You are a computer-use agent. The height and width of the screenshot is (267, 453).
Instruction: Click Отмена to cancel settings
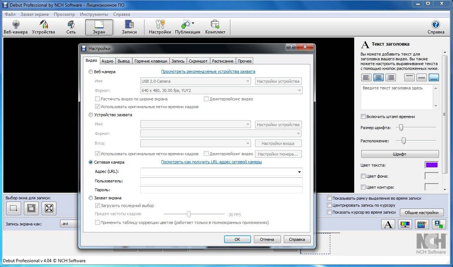point(267,239)
